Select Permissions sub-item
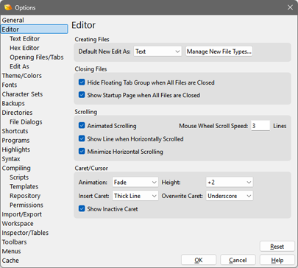 click(x=26, y=205)
